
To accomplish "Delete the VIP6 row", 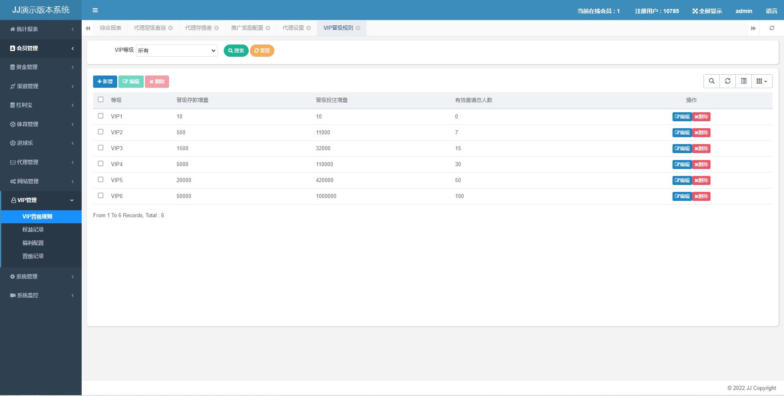I will coord(701,196).
